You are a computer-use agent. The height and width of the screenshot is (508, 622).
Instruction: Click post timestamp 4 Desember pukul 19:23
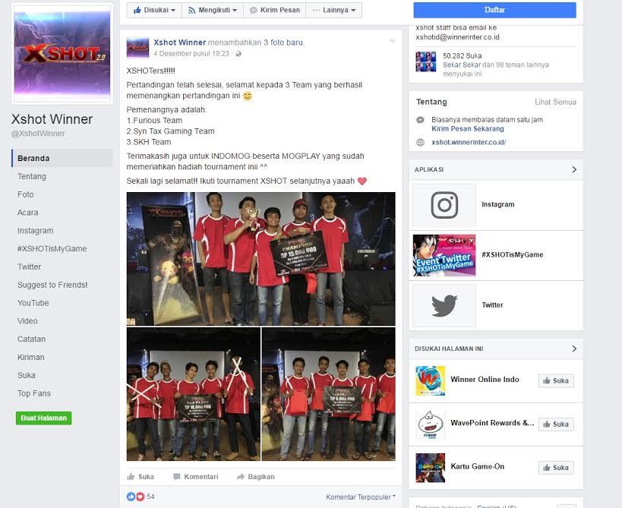point(191,54)
